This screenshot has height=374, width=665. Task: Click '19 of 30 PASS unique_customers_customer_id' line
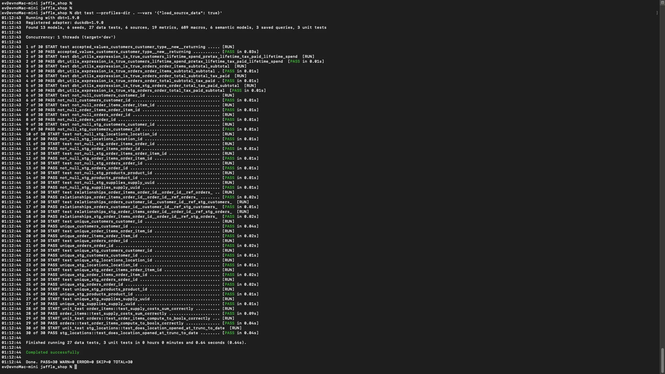point(142,226)
